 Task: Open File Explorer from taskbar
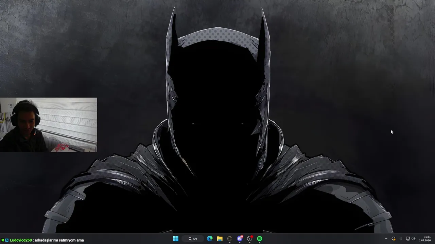coord(220,239)
